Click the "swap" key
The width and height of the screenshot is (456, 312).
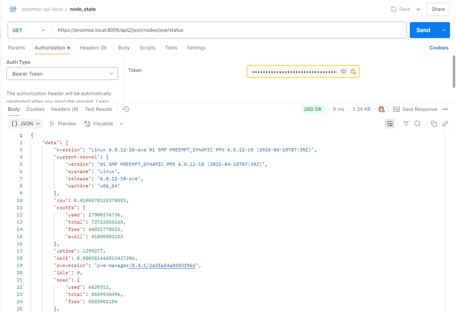(62, 280)
